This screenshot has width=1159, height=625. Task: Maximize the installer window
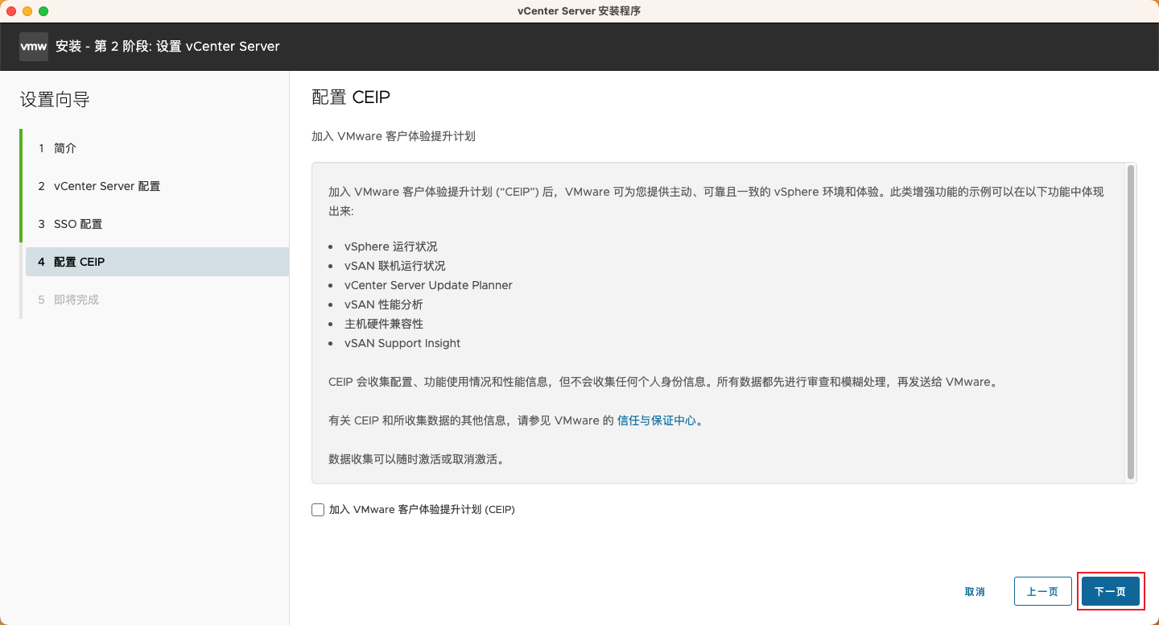coord(43,11)
